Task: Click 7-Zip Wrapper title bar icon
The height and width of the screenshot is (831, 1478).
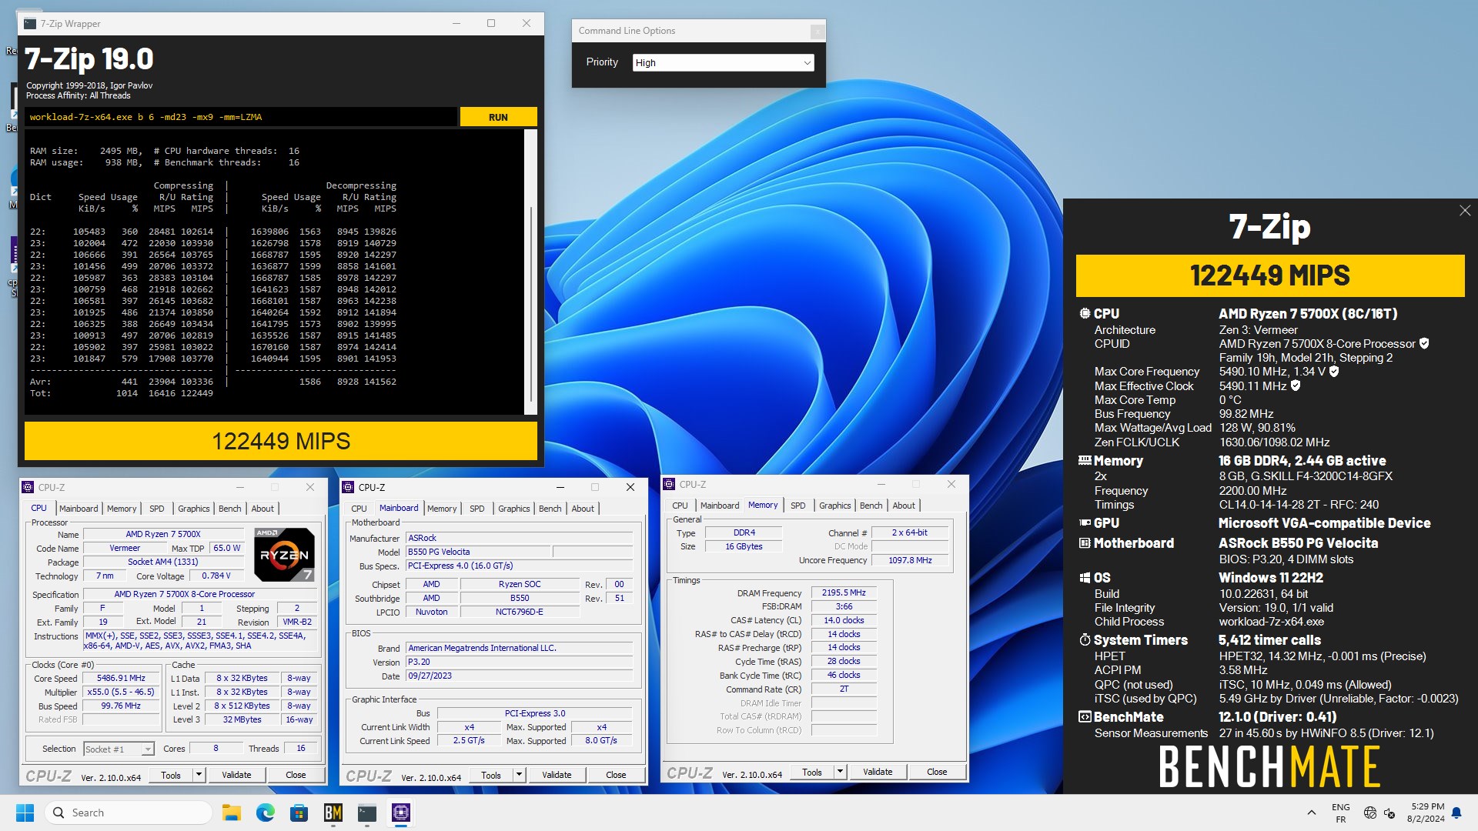Action: click(x=29, y=24)
